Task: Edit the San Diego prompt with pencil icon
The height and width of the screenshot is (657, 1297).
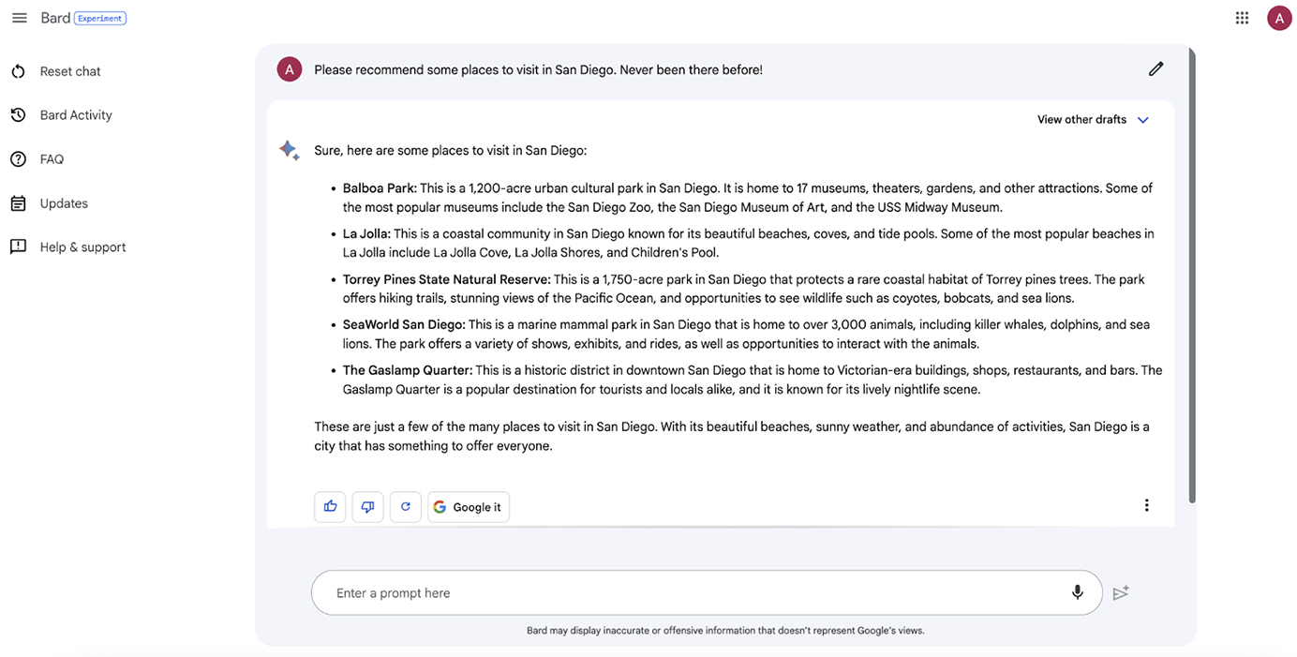Action: coord(1155,68)
